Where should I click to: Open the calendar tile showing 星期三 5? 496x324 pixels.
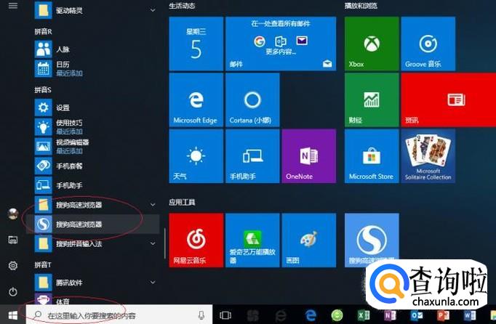[x=196, y=44]
